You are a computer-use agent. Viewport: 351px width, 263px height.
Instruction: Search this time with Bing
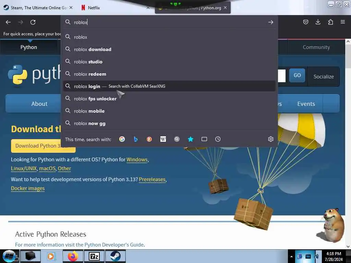click(135, 139)
